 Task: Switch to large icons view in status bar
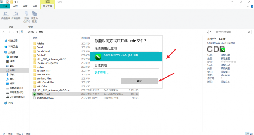[251, 134]
